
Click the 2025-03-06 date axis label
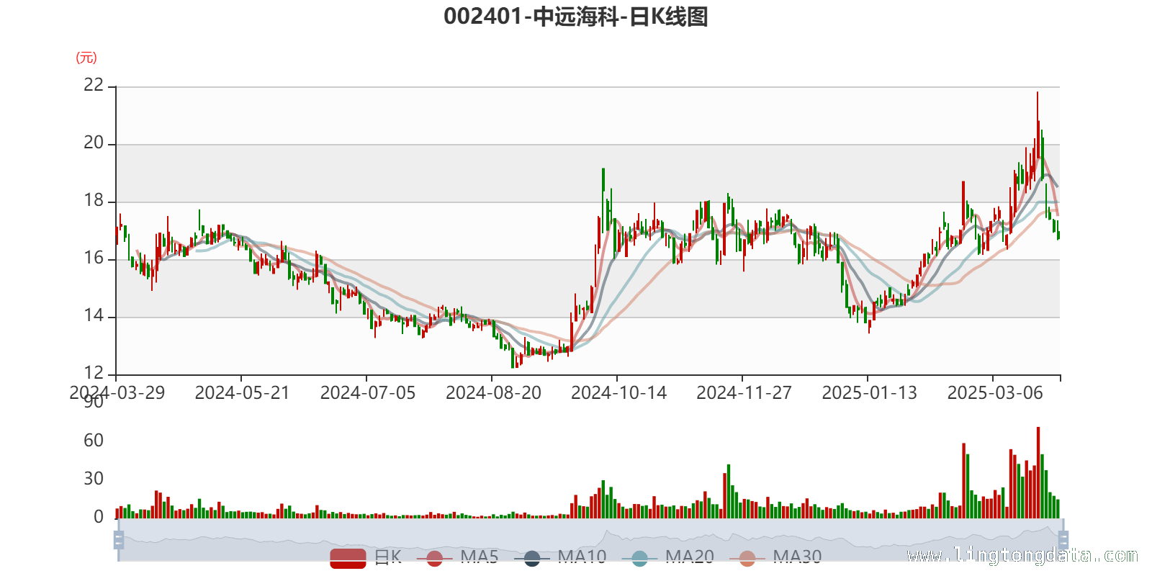(995, 393)
